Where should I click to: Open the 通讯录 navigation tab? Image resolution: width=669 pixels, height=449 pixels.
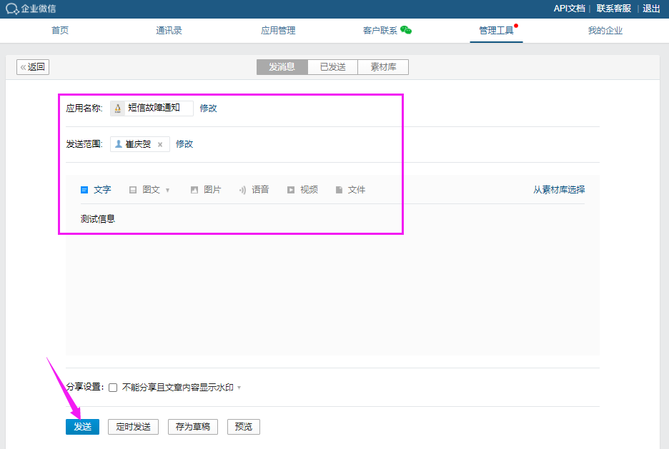[169, 30]
